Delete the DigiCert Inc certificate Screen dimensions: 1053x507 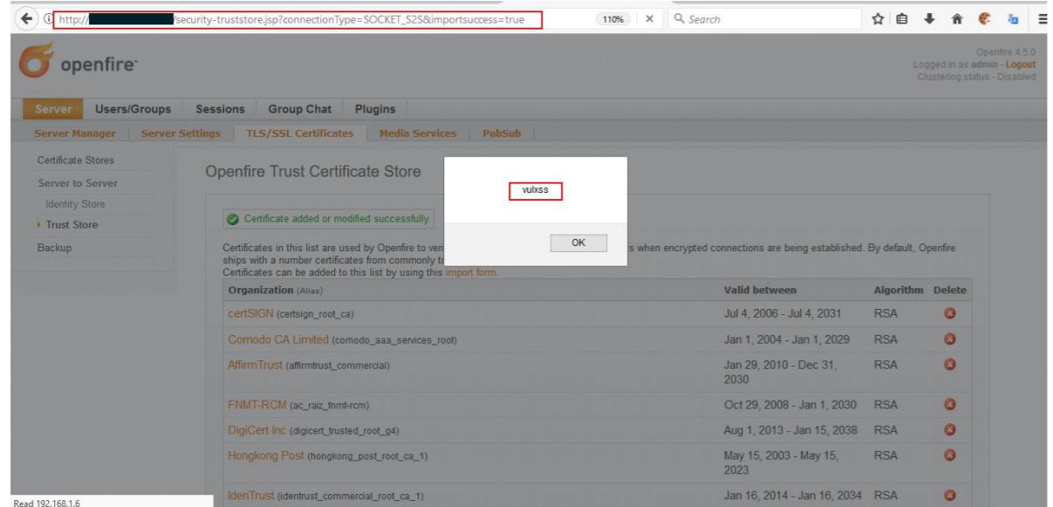[950, 430]
